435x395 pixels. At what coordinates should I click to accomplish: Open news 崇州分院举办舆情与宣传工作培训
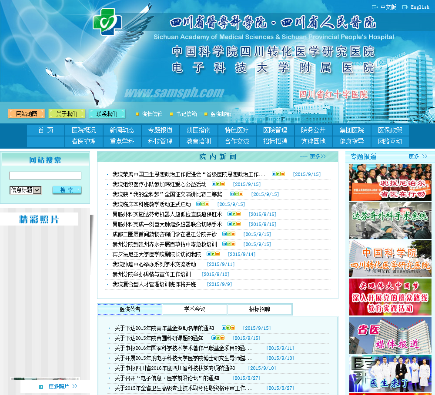[x=151, y=274]
